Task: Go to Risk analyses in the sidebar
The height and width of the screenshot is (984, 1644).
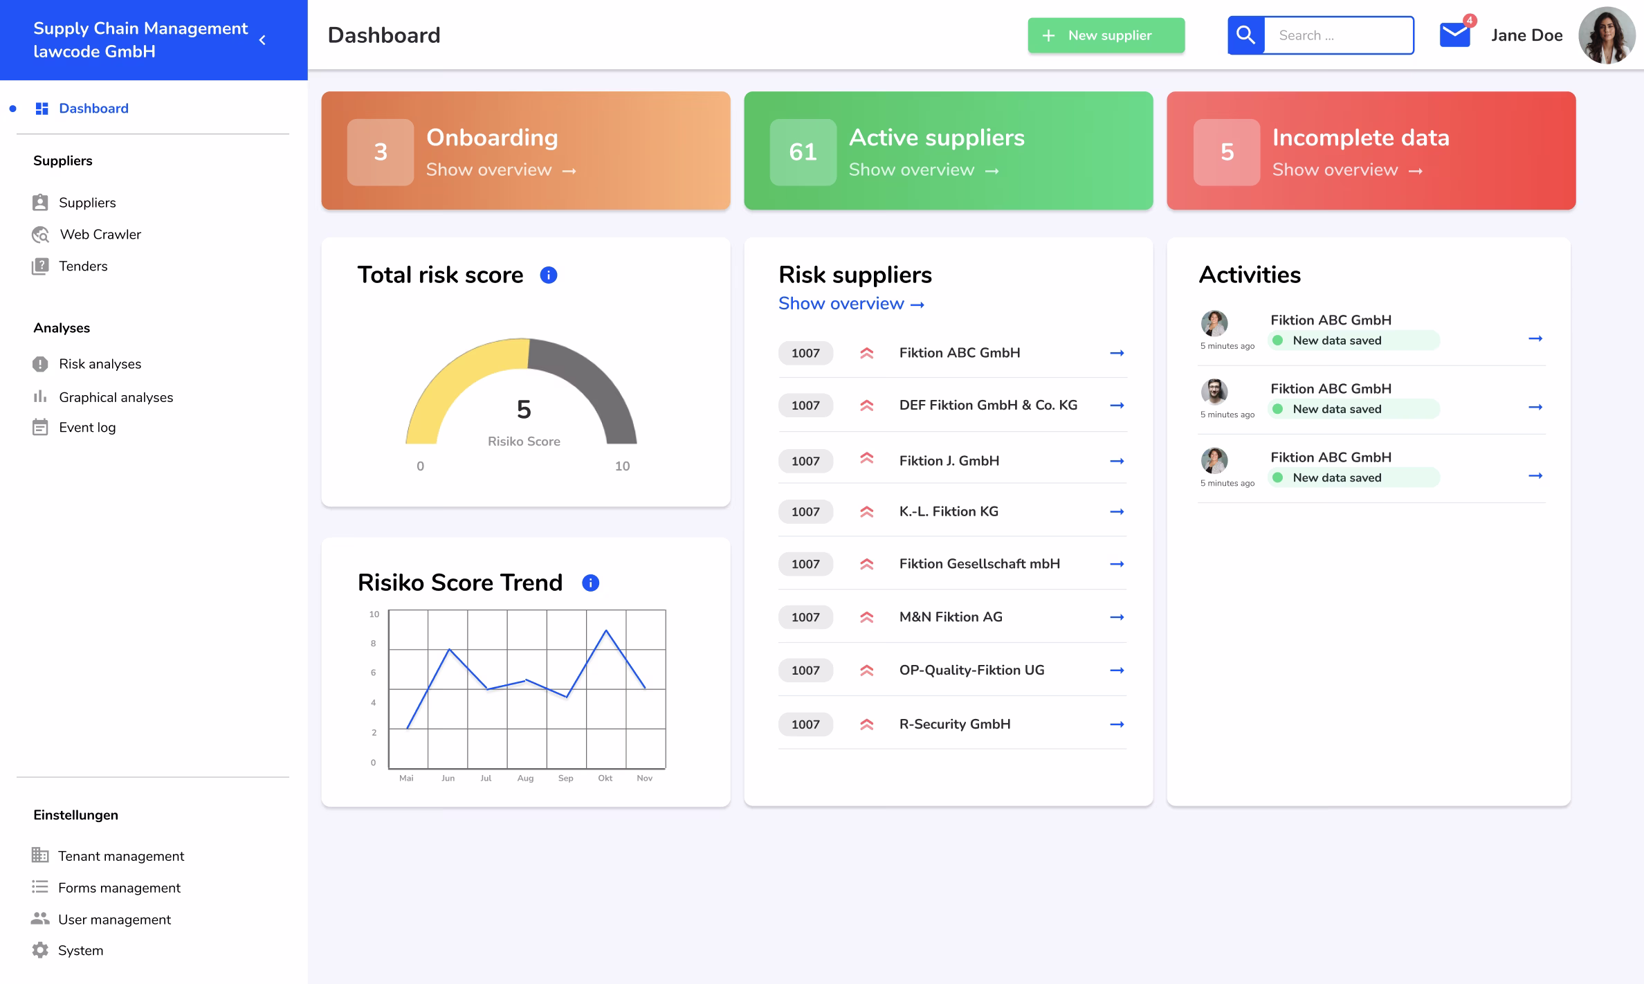Action: (100, 364)
